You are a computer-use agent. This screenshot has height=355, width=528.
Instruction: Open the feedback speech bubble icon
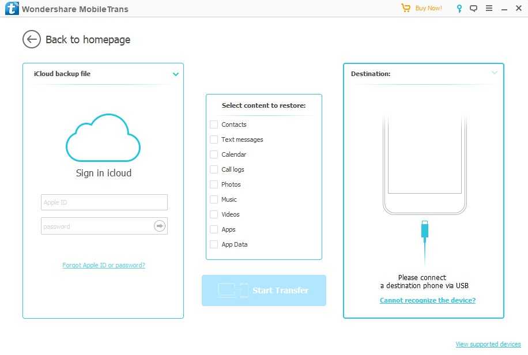(474, 9)
